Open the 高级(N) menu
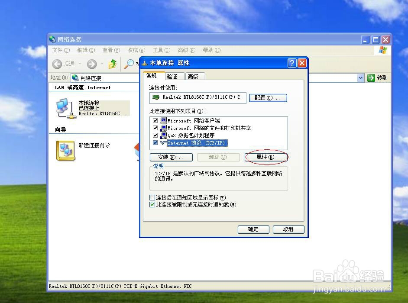The image size is (408, 303). point(187,50)
